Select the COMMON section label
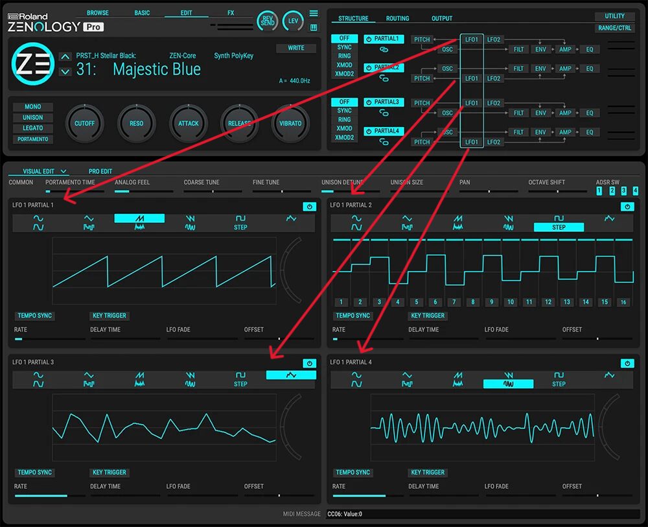This screenshot has height=527, width=648. click(21, 182)
